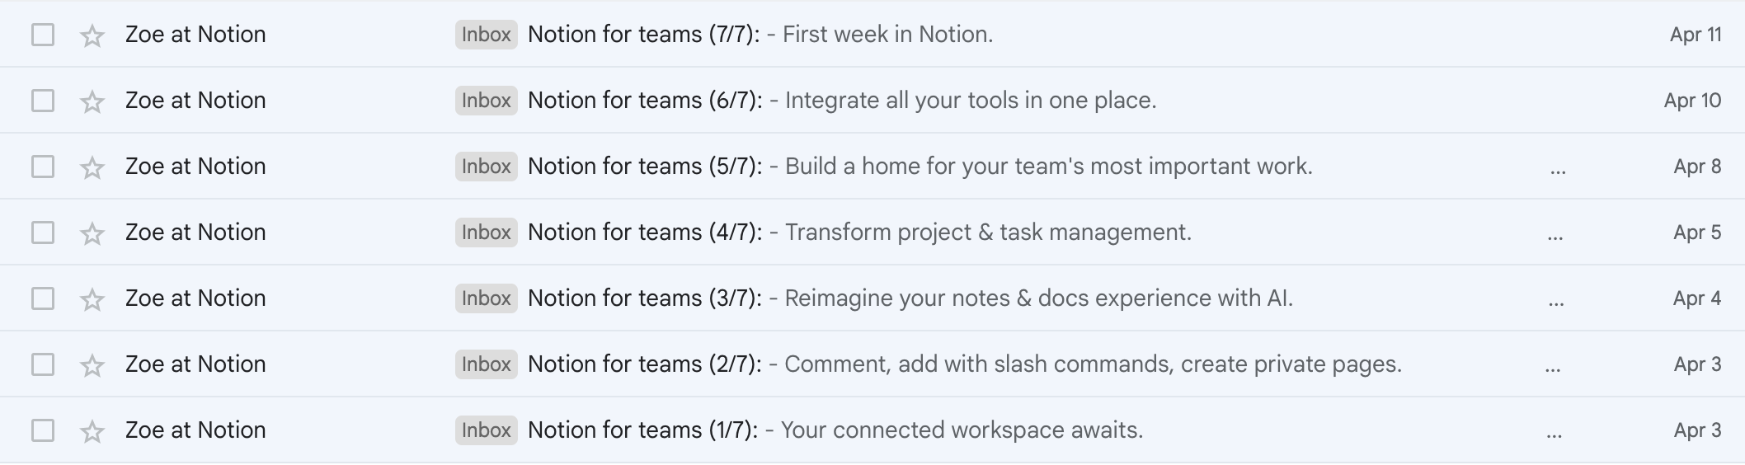Open the 'First week in Notion' email
Viewport: 1745px width, 465px height.
(887, 35)
